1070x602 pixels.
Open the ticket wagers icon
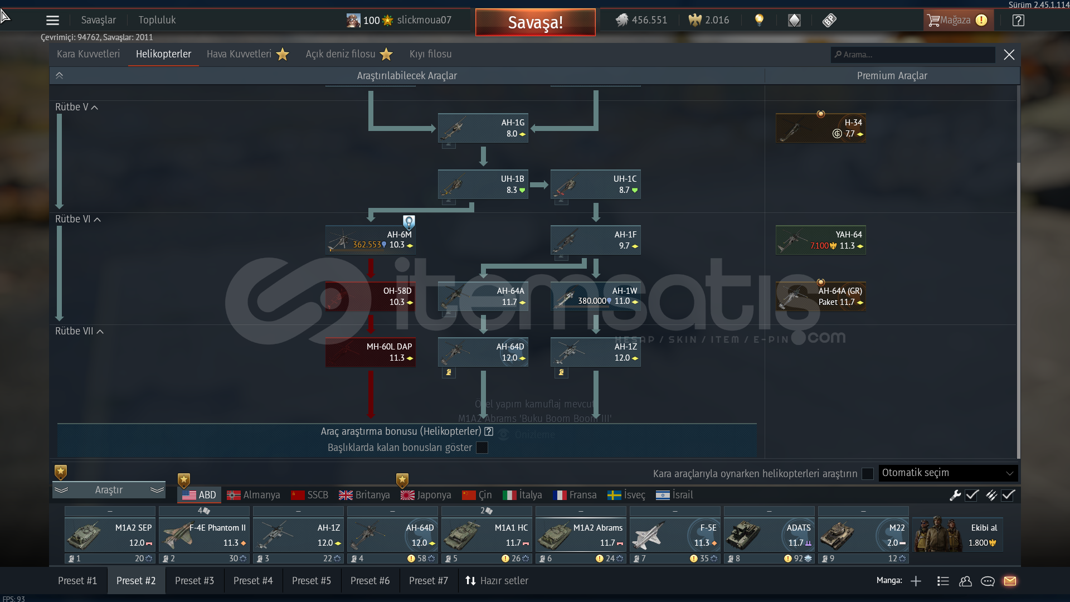click(829, 21)
